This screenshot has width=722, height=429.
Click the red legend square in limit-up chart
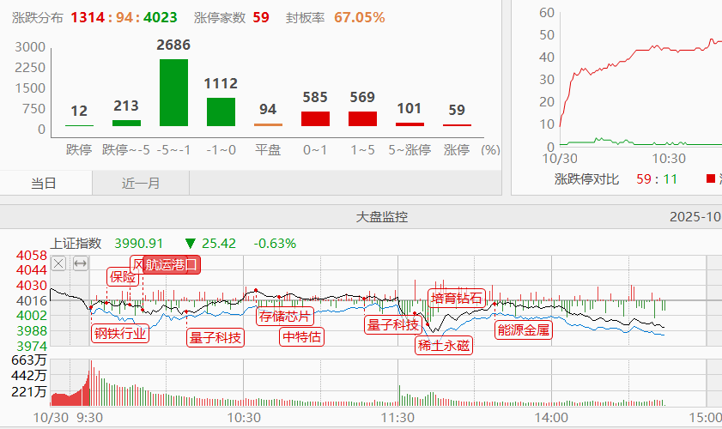pyautogui.click(x=710, y=178)
